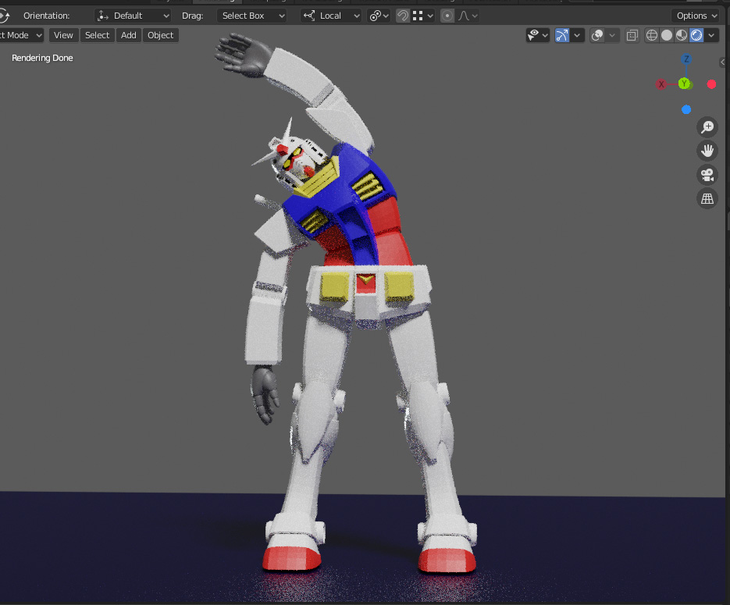This screenshot has height=605, width=730.
Task: Toggle camera view with the camera icon
Action: click(707, 175)
